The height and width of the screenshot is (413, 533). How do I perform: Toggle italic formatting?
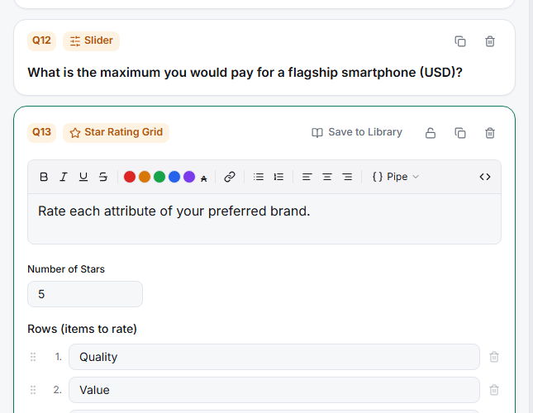[64, 177]
